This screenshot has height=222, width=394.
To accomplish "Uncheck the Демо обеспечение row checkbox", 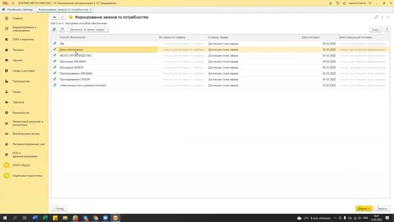I will point(55,49).
